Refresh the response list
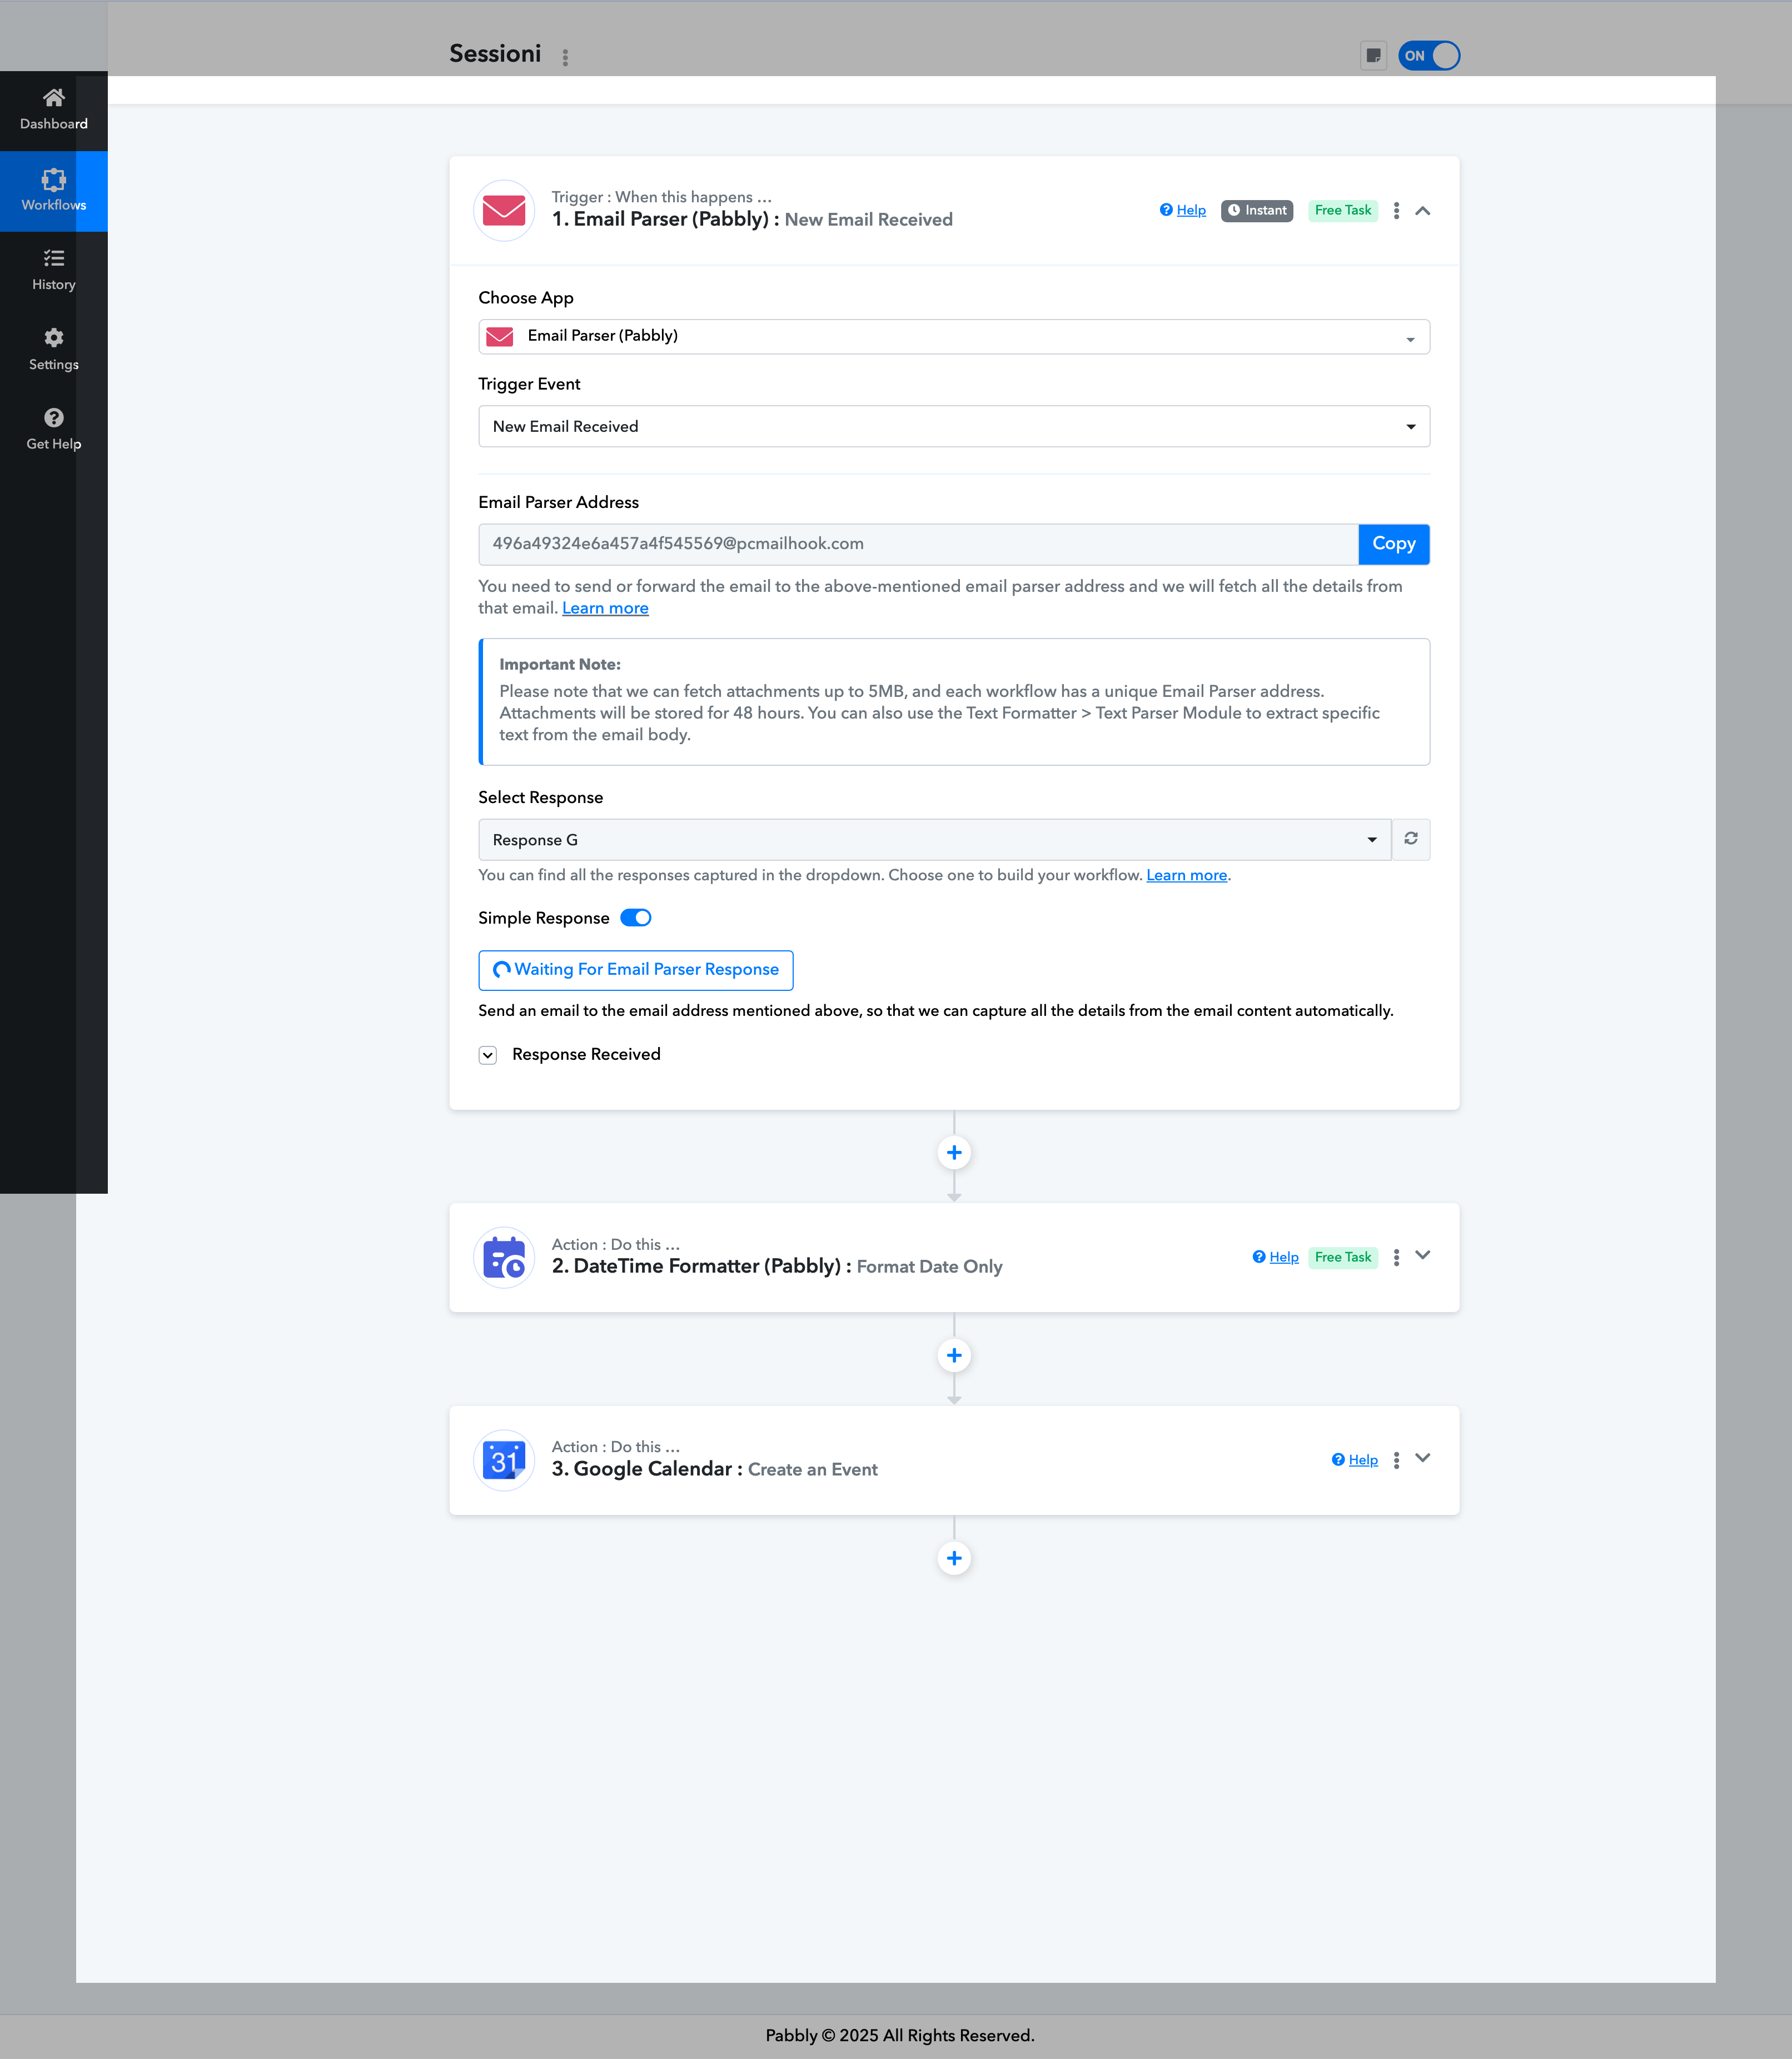Screen dimensions: 1792x2059 pyautogui.click(x=1411, y=840)
